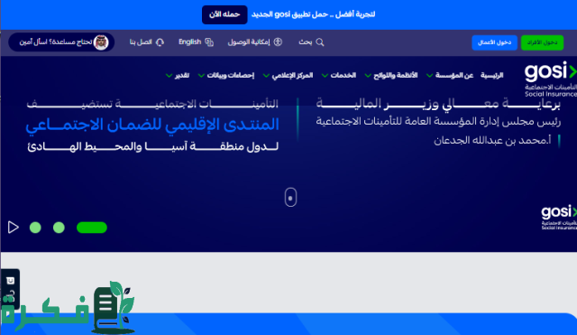Viewport: 577px width, 335px height.
Task: Play the hero slideshow
Action: 14,227
